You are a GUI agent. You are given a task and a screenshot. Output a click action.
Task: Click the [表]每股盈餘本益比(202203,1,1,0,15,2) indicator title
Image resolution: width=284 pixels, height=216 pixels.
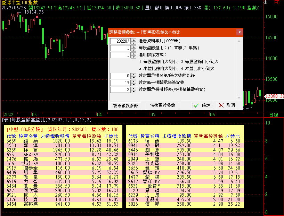tap(47, 120)
